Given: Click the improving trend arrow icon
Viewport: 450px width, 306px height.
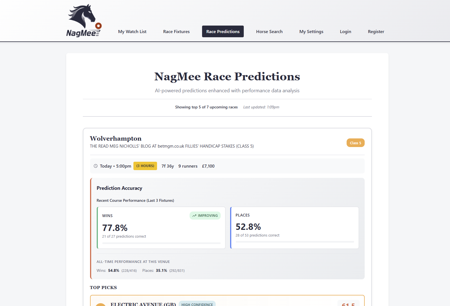Looking at the screenshot, I should (194, 216).
